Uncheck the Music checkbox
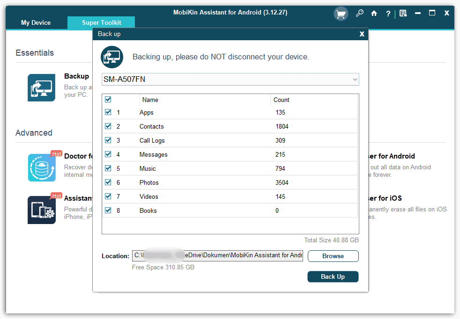The width and height of the screenshot is (460, 319). coord(108,168)
